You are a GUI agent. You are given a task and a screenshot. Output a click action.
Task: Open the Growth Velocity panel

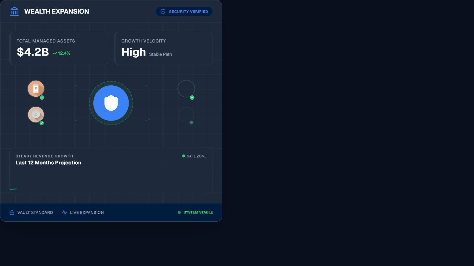point(163,48)
